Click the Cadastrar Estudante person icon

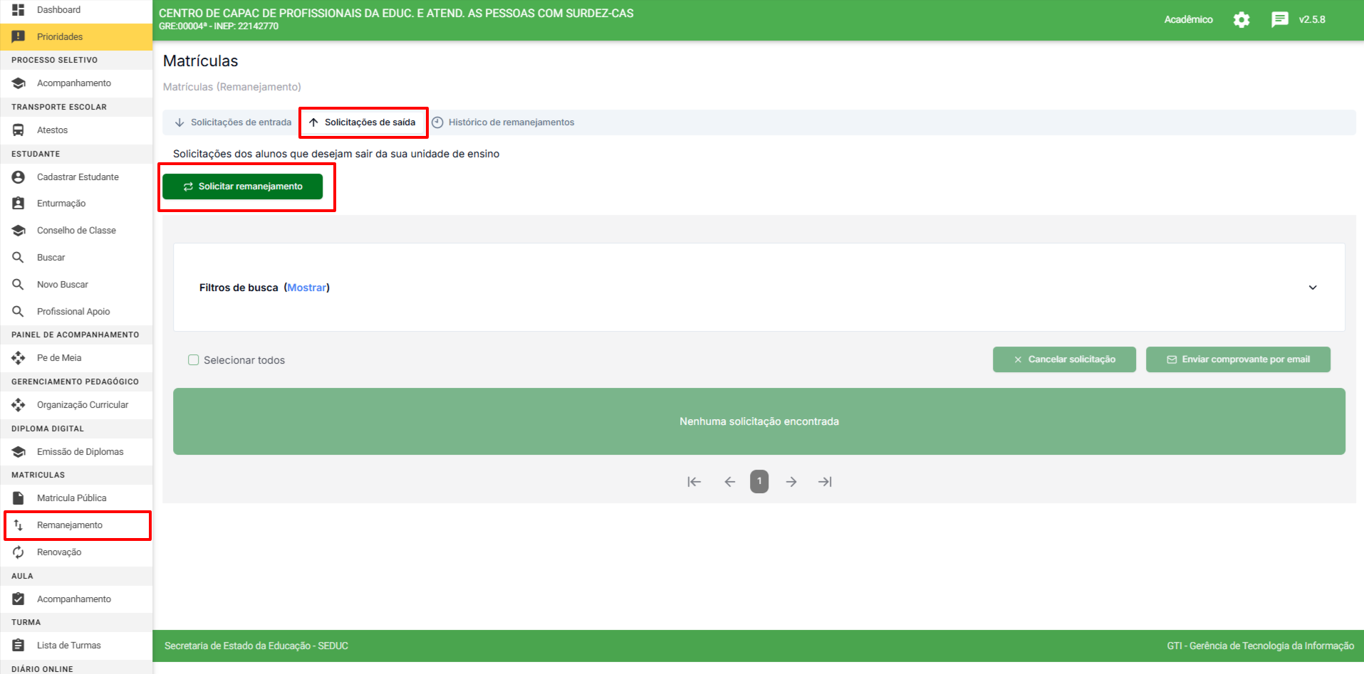pos(19,177)
